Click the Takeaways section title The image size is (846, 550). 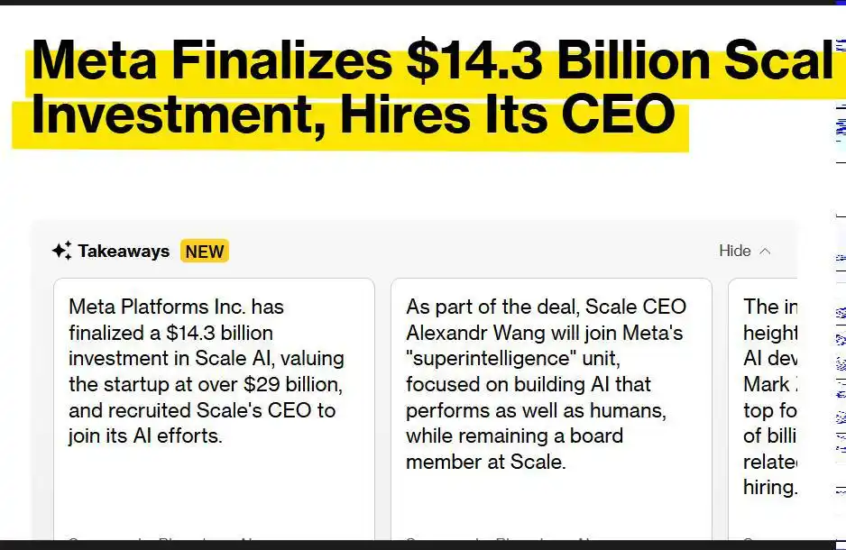[124, 251]
